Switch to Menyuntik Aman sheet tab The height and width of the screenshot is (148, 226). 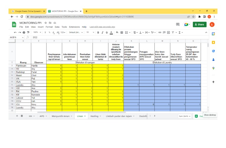pos(62,116)
